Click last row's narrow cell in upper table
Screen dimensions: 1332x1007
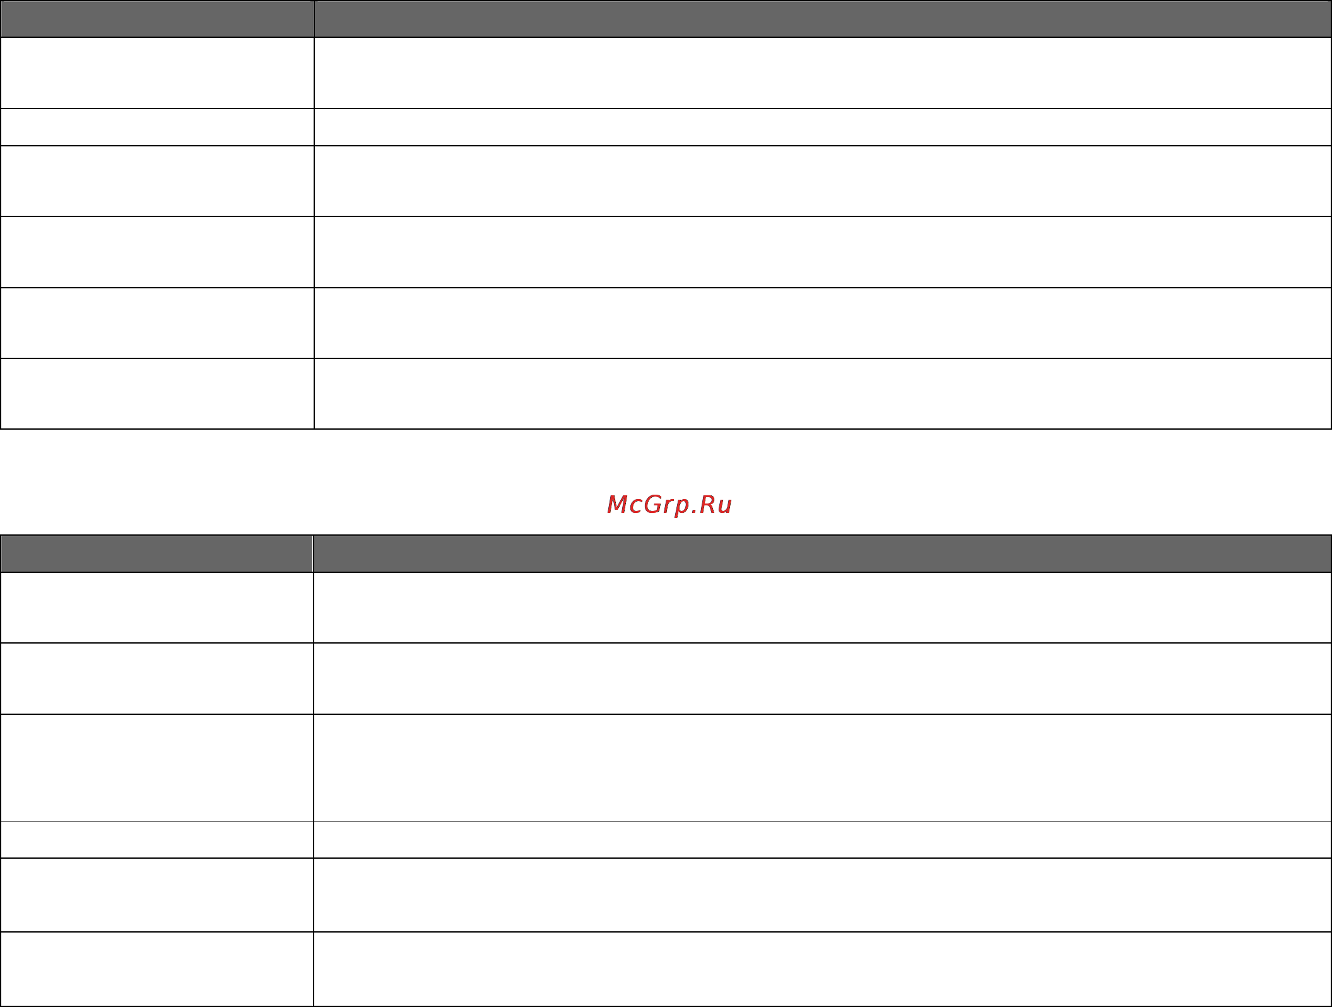tap(157, 394)
